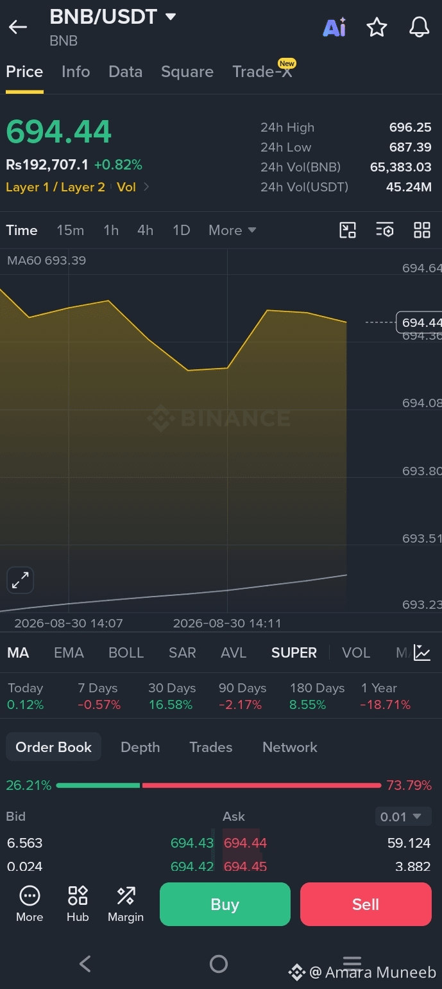Expand chart to fullscreen

point(21,581)
